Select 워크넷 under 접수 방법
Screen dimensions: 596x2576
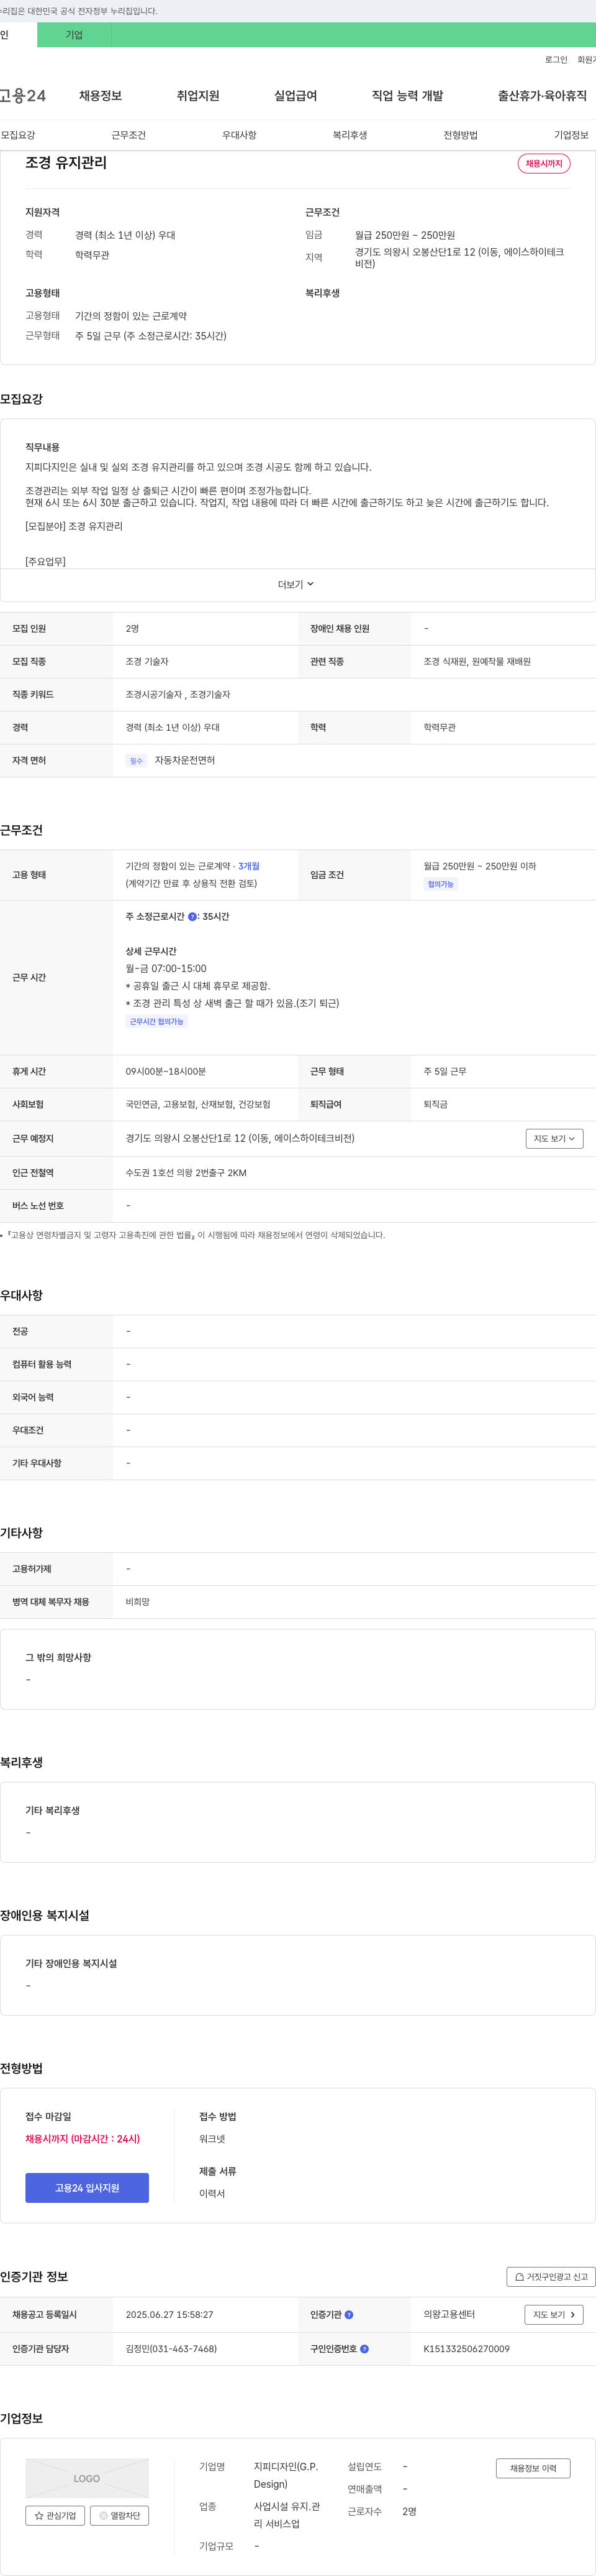click(x=212, y=2139)
